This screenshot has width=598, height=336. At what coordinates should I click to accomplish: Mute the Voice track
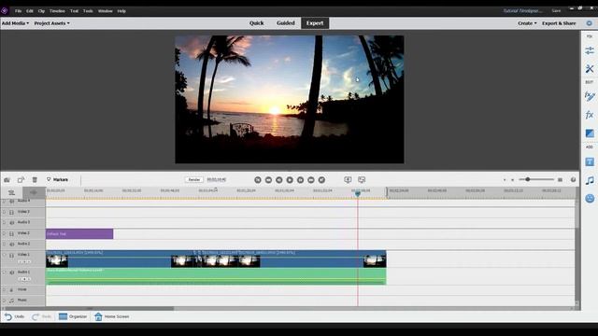click(x=11, y=290)
